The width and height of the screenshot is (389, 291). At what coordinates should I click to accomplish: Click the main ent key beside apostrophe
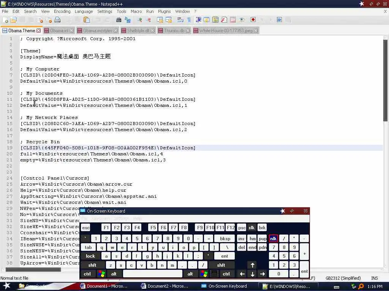coord(225,256)
